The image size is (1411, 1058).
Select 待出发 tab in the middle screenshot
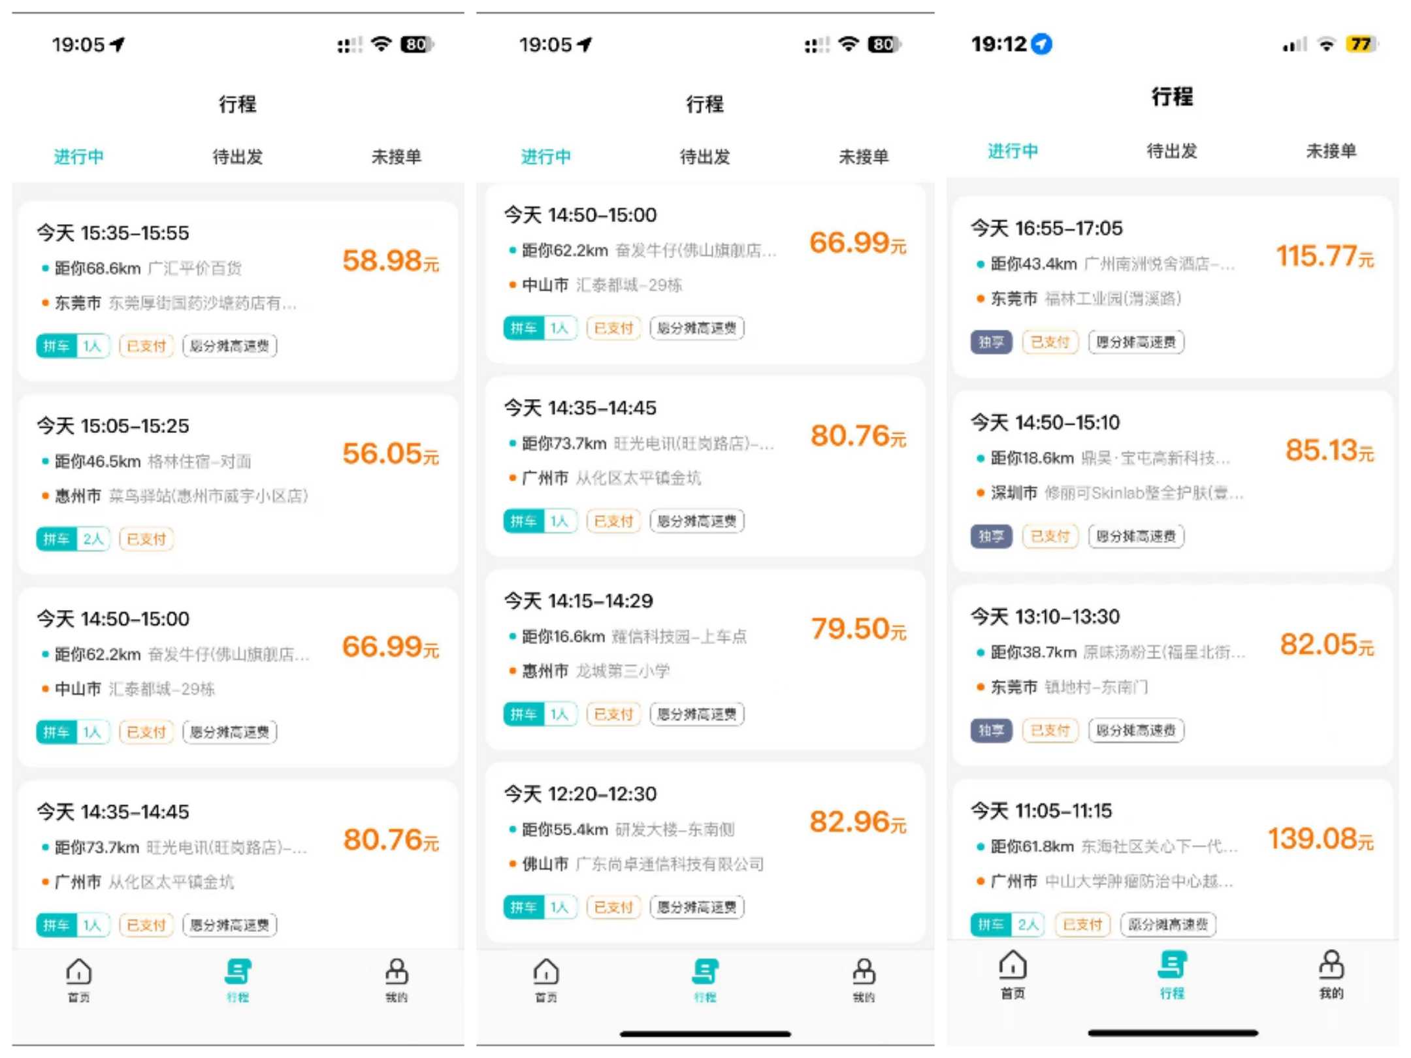coord(705,157)
